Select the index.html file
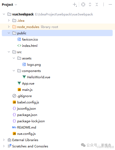 point(30,46)
